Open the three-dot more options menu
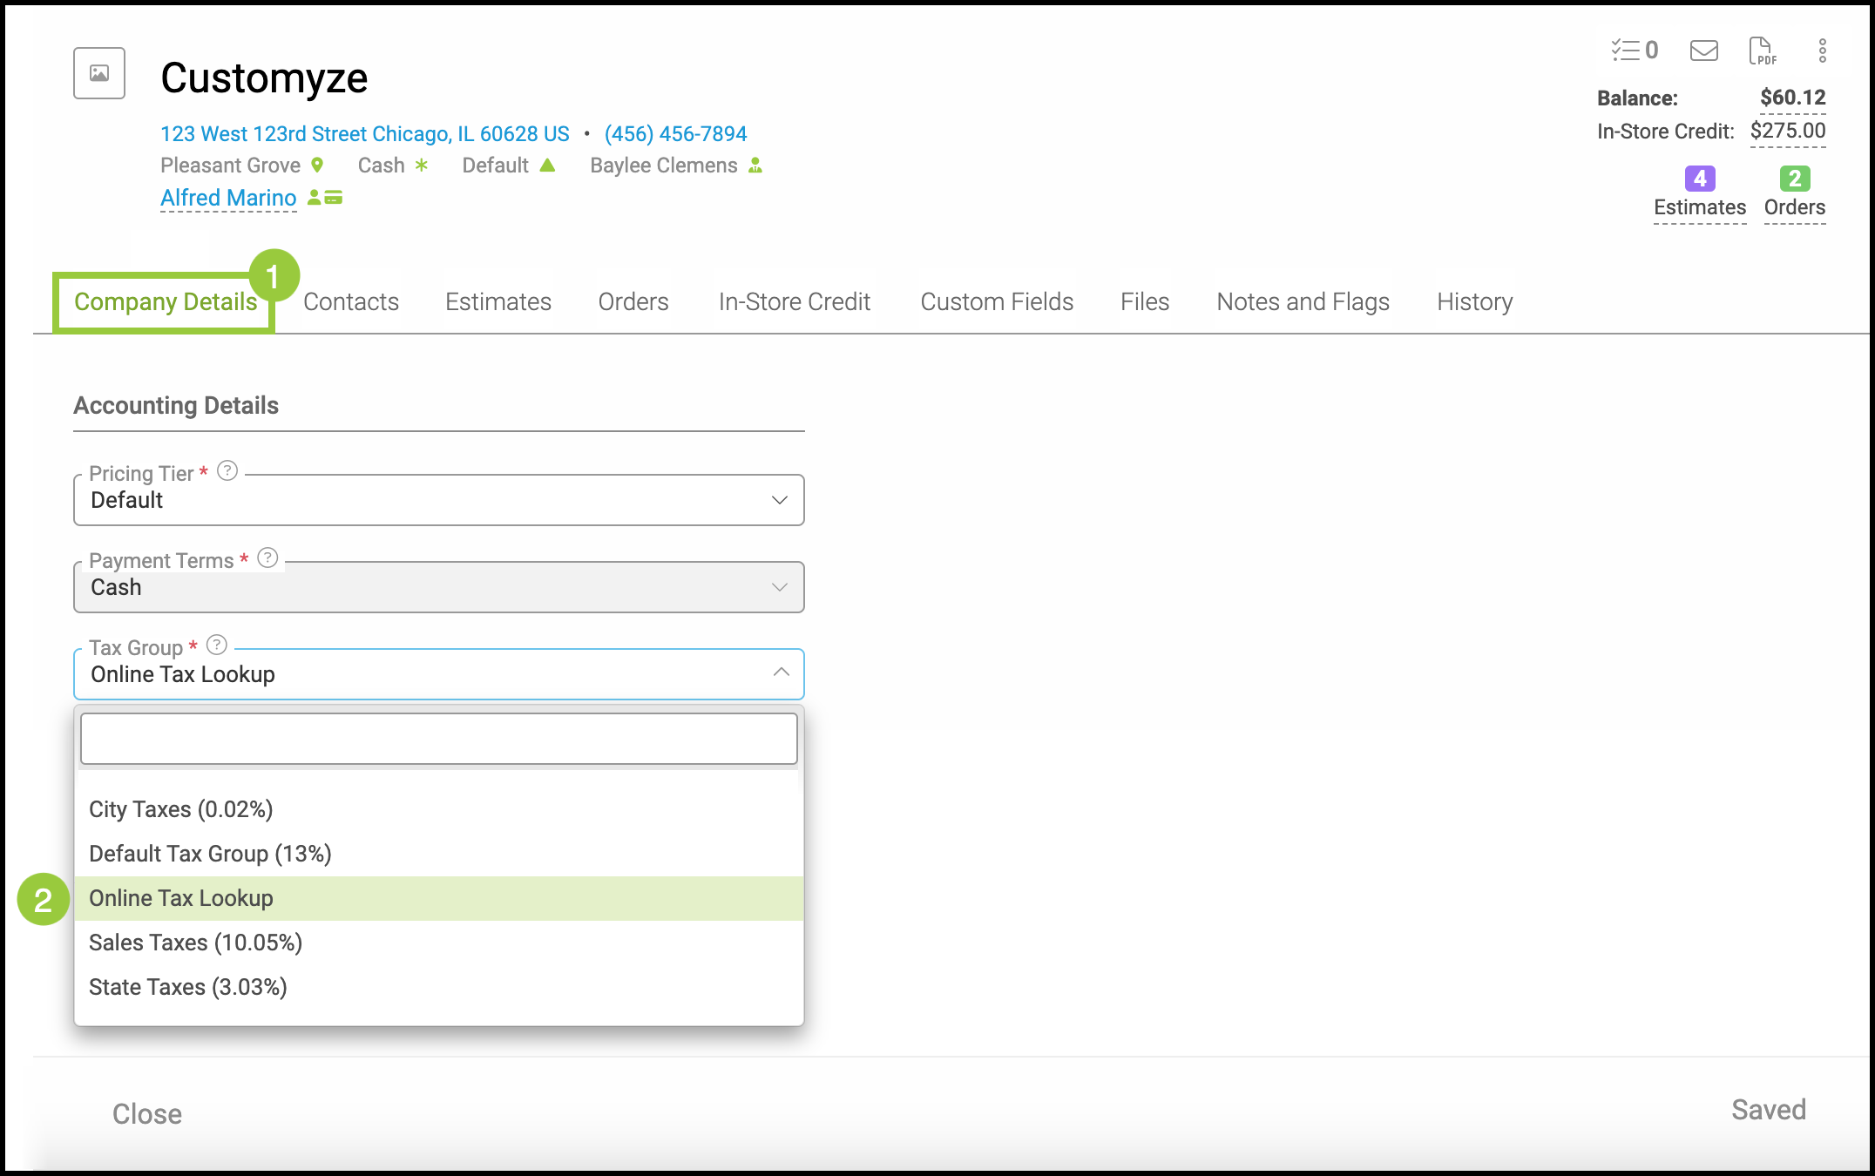This screenshot has width=1875, height=1176. pos(1822,51)
